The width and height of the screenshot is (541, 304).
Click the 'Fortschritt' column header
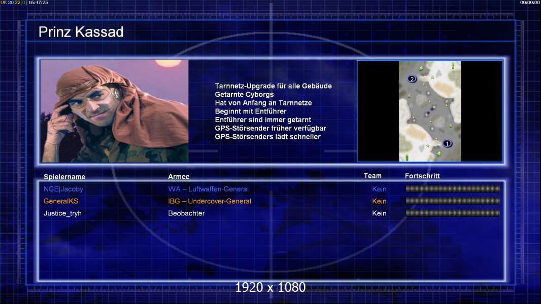(422, 176)
